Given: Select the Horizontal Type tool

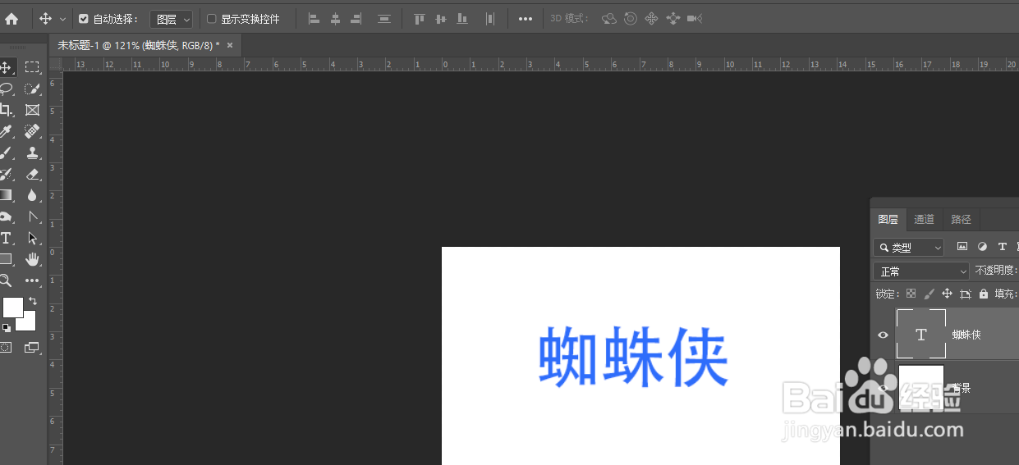Looking at the screenshot, I should click(x=6, y=238).
